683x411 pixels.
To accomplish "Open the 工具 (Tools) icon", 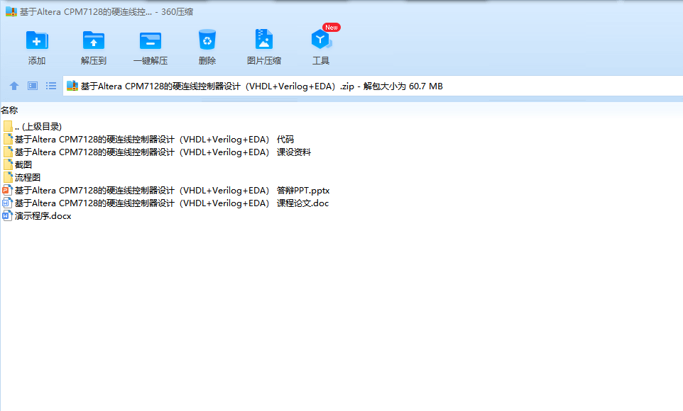I will click(322, 40).
